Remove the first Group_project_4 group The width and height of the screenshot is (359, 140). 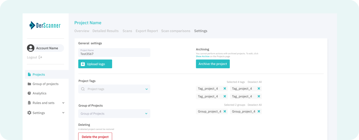pyautogui.click(x=225, y=112)
